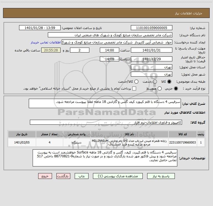This screenshot has height=206, width=213.
Task: Click the item name cell containing MILLINNIUM
Action: (x=129, y=142)
